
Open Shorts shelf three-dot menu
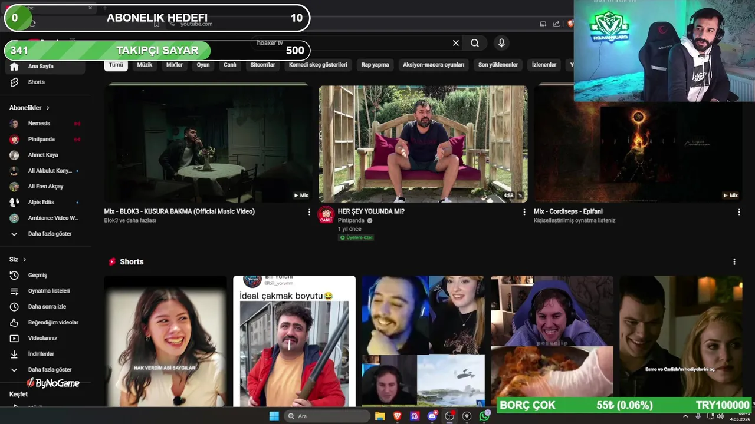click(x=734, y=261)
